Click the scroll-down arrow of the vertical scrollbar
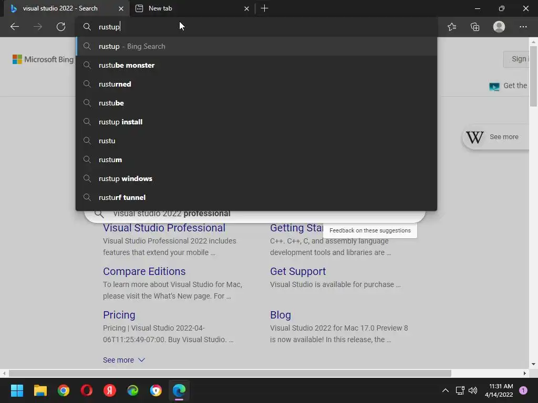Viewport: 538px width, 403px height. tap(533, 364)
